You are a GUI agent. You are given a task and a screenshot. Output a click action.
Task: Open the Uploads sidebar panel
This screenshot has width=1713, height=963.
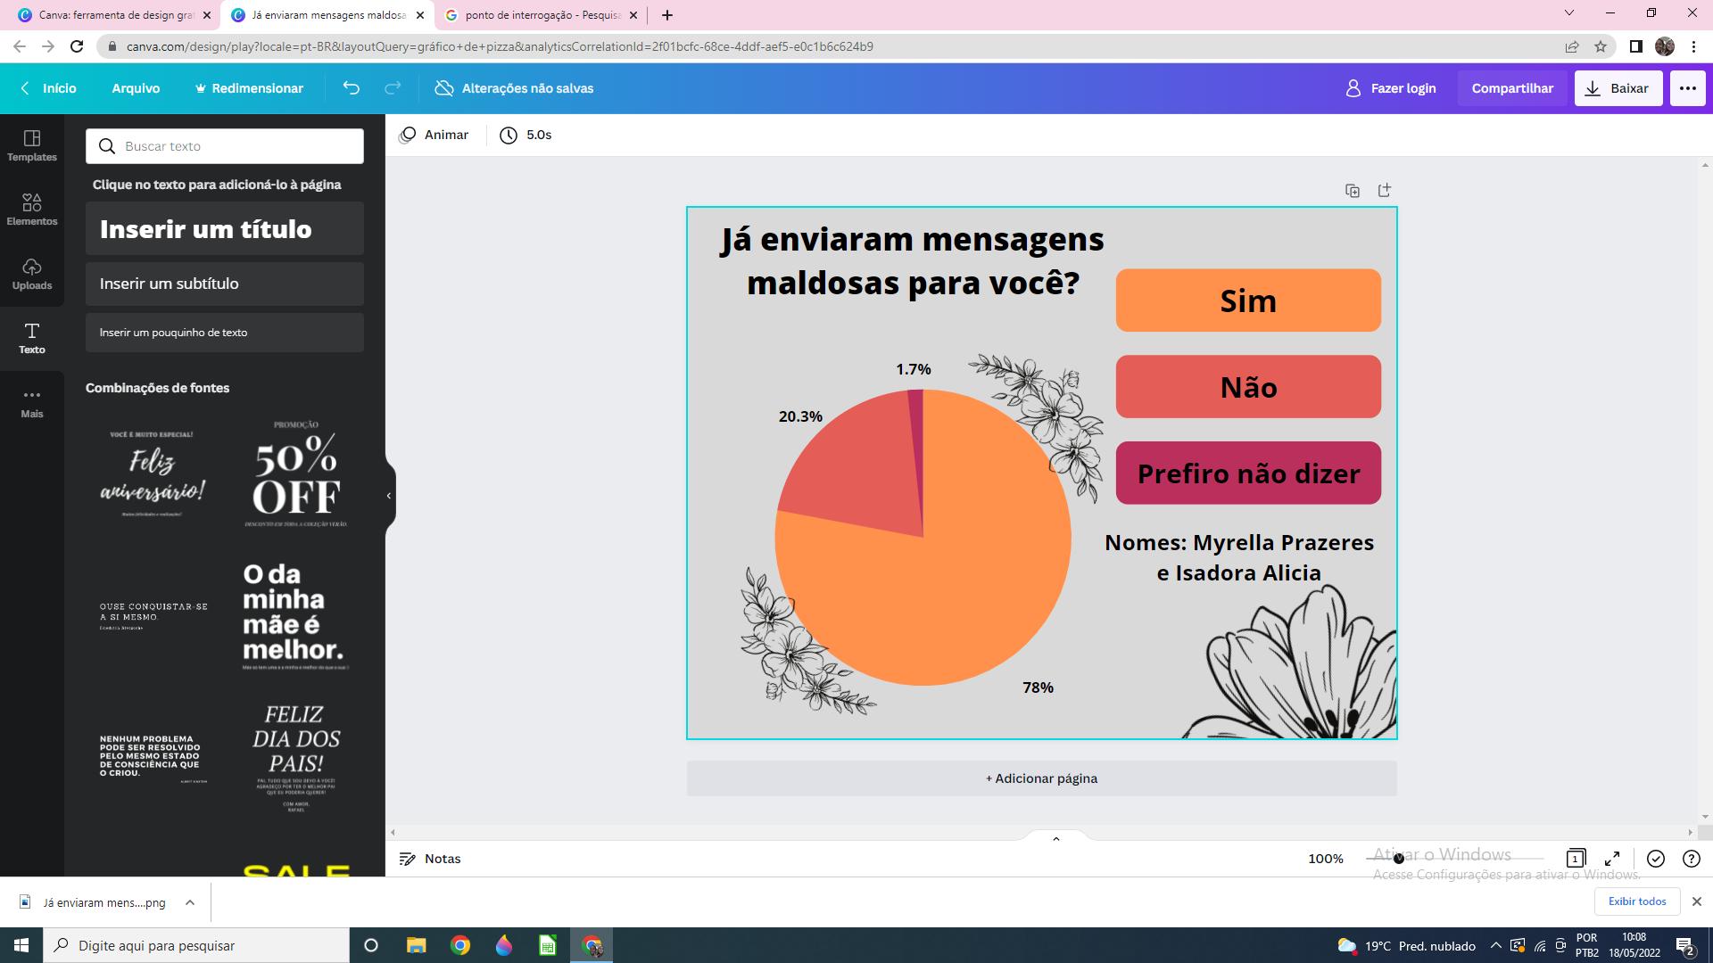[x=32, y=274]
